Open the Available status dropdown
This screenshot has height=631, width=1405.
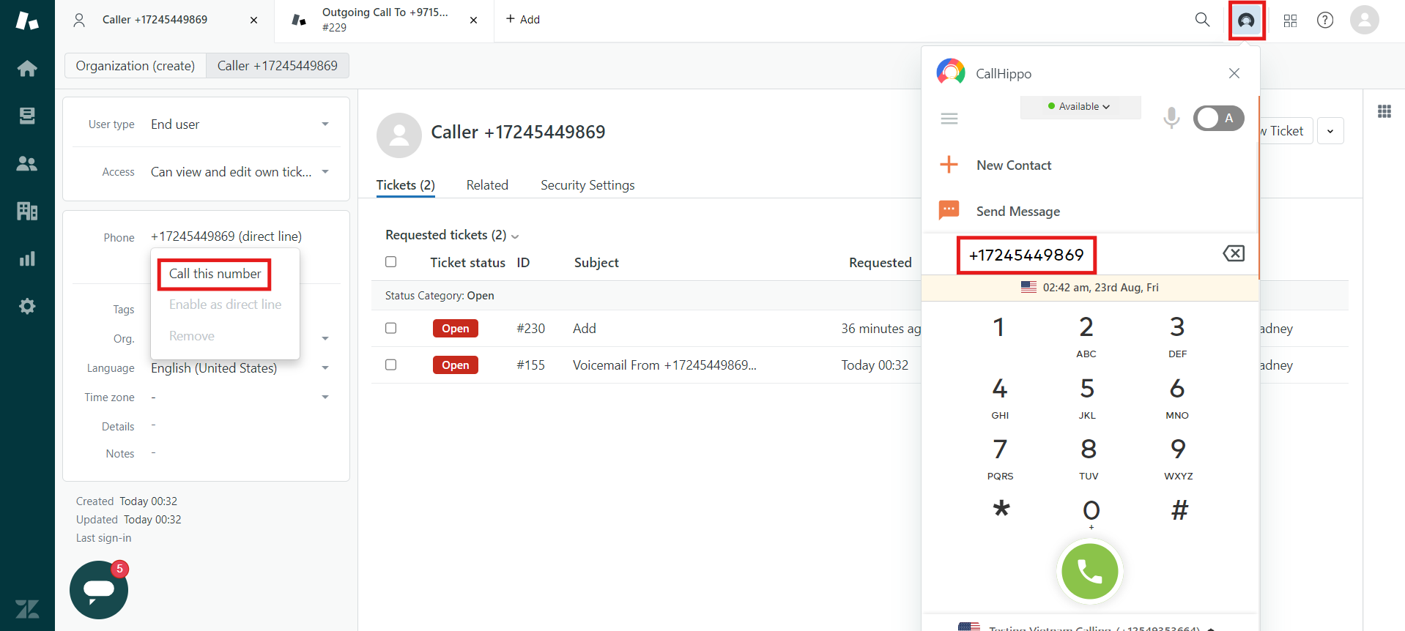click(1080, 106)
